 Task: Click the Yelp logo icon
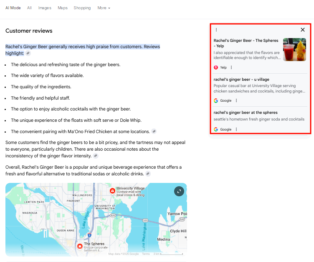(x=216, y=67)
